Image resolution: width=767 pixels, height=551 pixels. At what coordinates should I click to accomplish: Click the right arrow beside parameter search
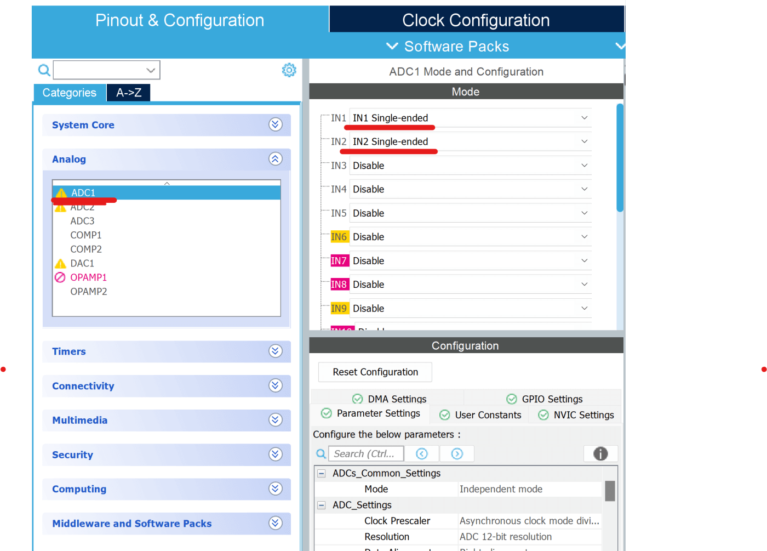pos(457,453)
